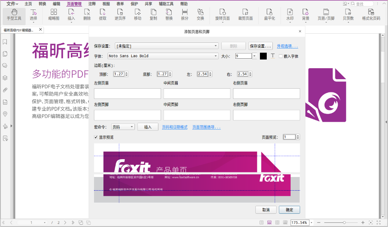Click the Save Settings (保存设置...) button
Image resolution: width=388 pixels, height=227 pixels.
(261, 46)
